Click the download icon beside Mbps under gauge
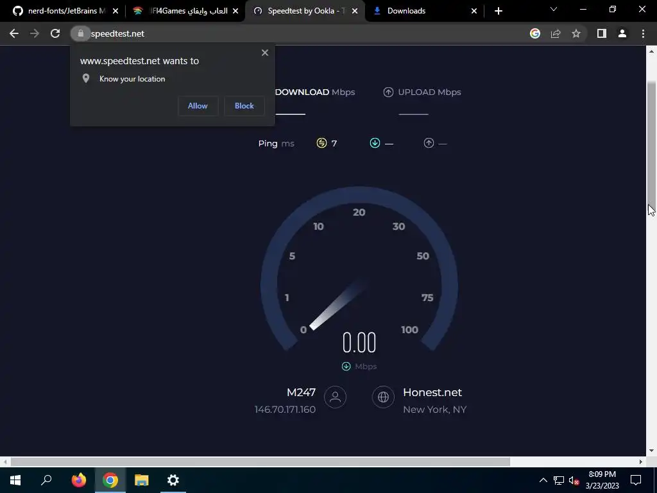 [346, 367]
